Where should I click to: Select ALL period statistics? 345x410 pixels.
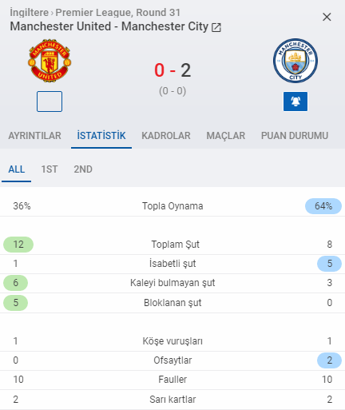pos(17,169)
